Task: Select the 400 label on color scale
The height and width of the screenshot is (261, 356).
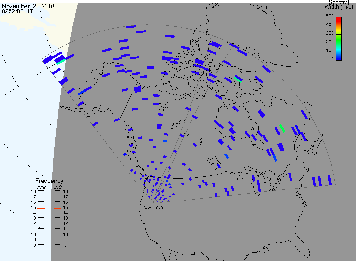Action: point(330,24)
